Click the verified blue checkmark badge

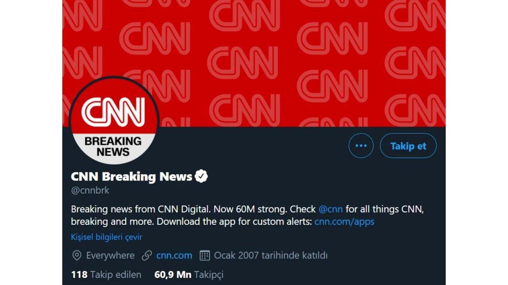tap(202, 176)
